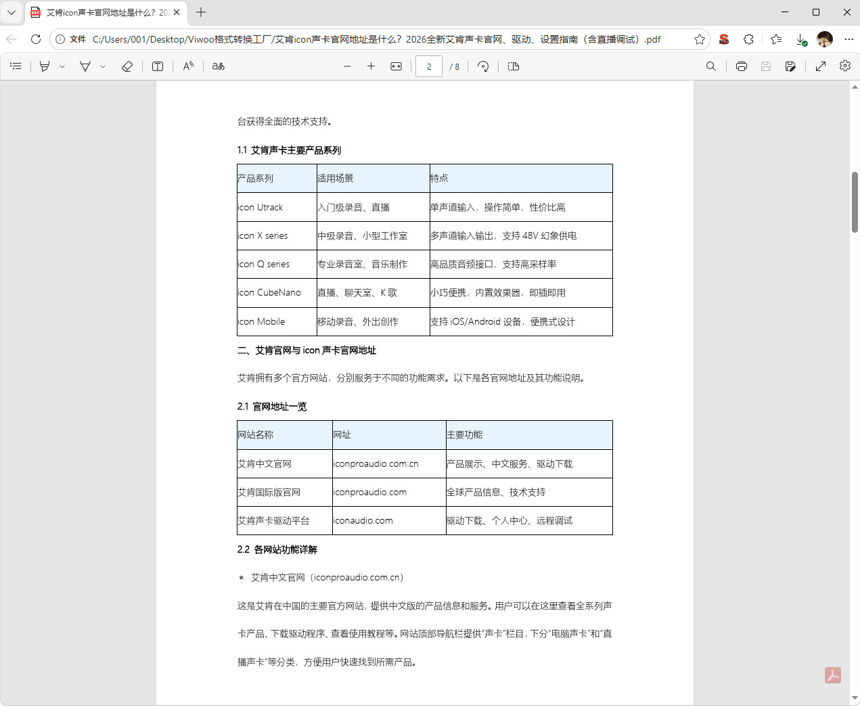Screen dimensions: 860x707
Task: Open the red S extension
Action: [x=724, y=39]
